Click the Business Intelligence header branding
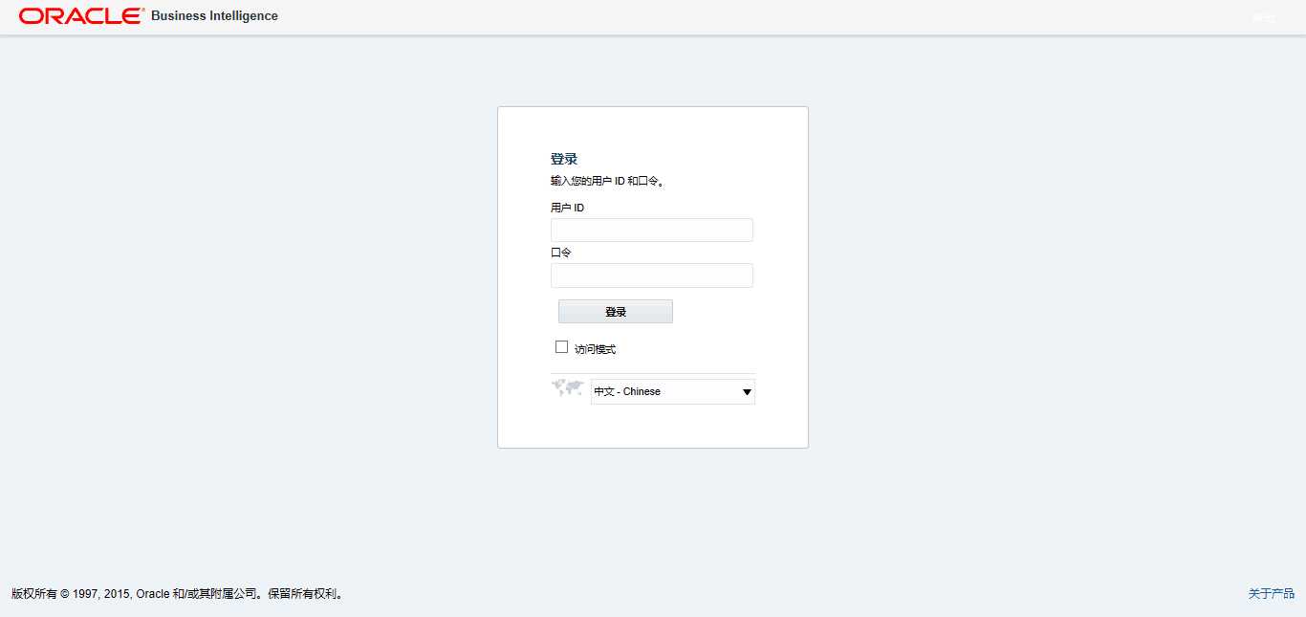 (x=213, y=15)
